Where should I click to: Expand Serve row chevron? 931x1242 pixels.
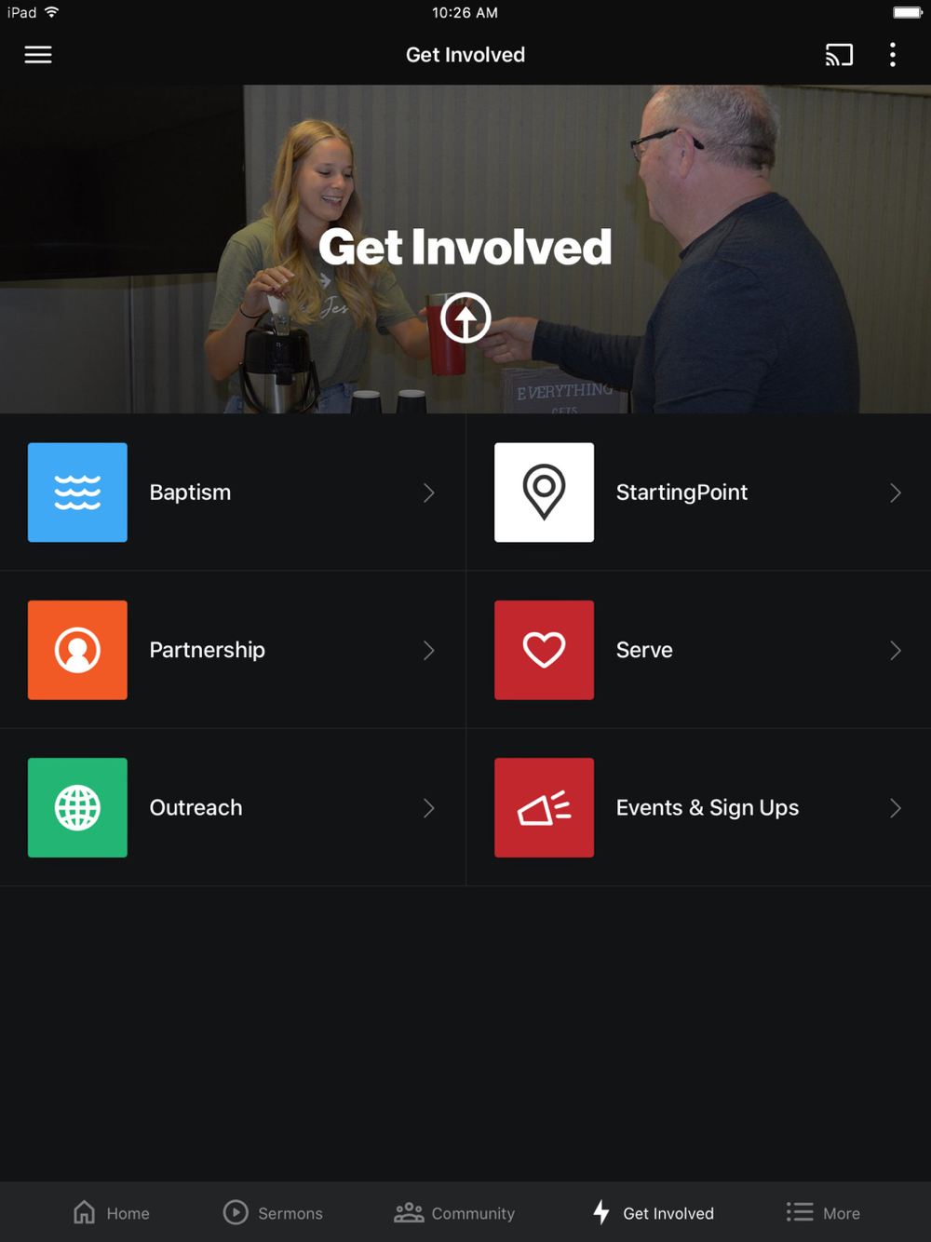[x=896, y=650]
